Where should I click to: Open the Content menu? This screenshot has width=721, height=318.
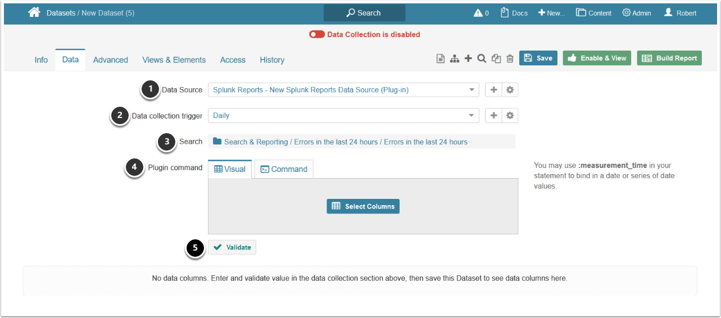coord(593,13)
